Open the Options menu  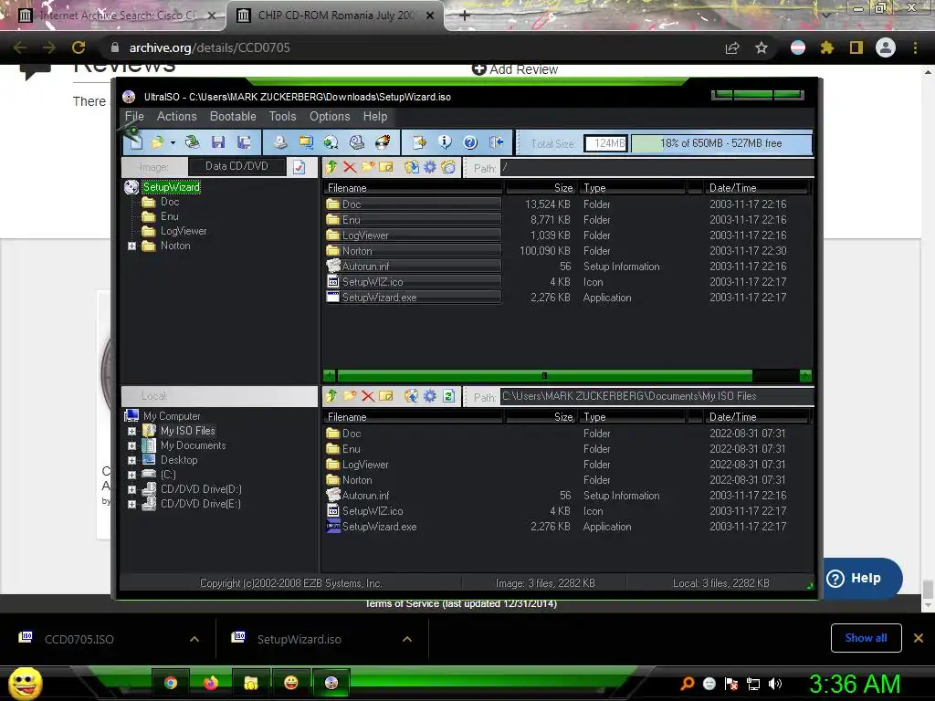[x=330, y=116]
